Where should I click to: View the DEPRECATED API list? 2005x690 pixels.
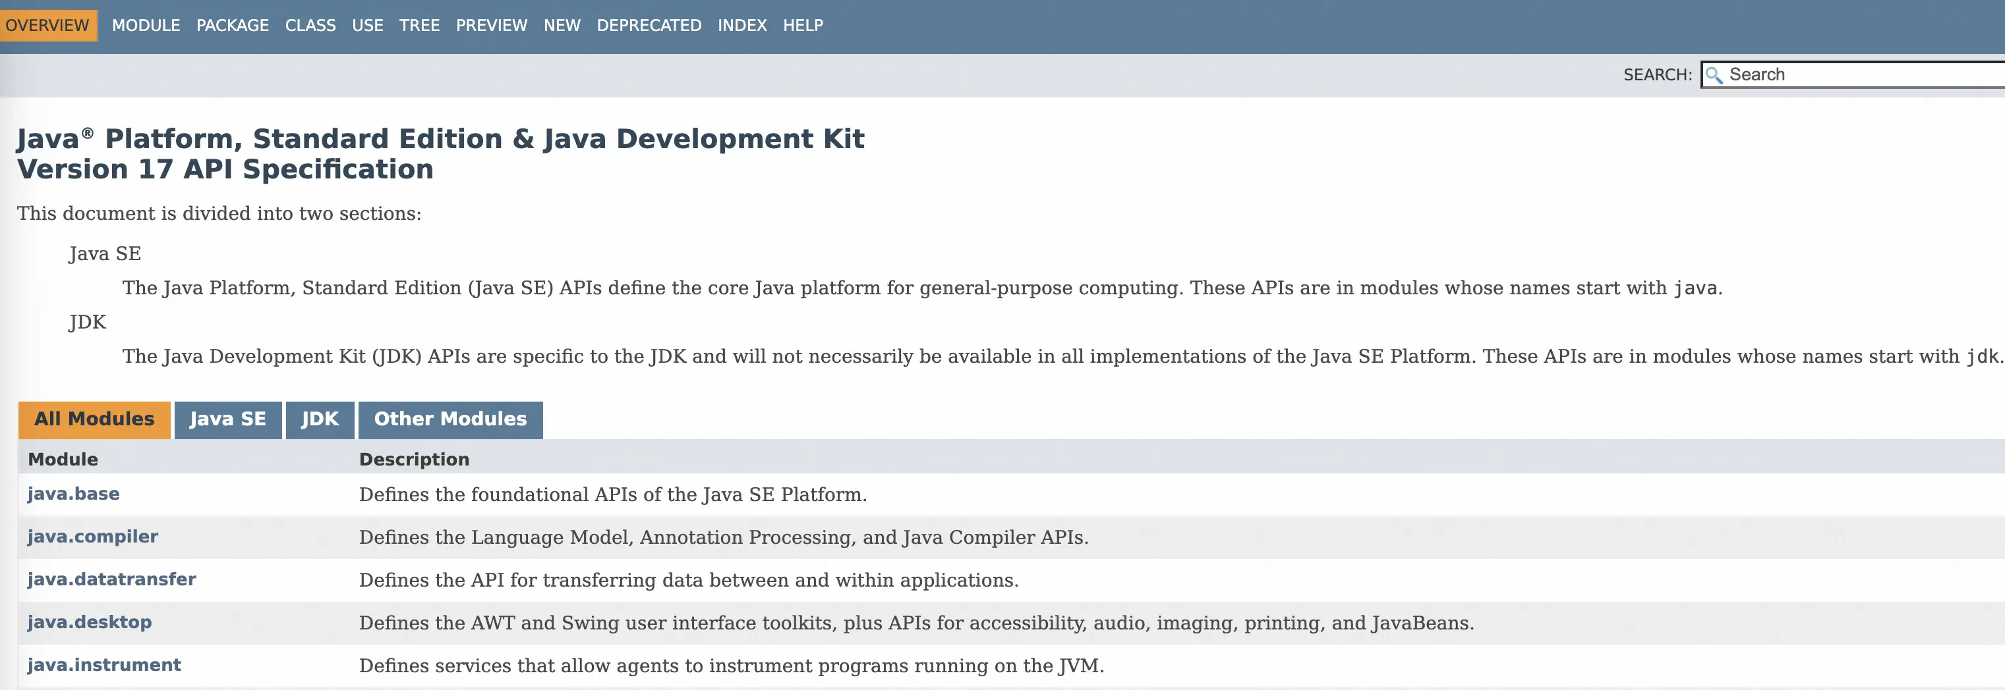(649, 26)
